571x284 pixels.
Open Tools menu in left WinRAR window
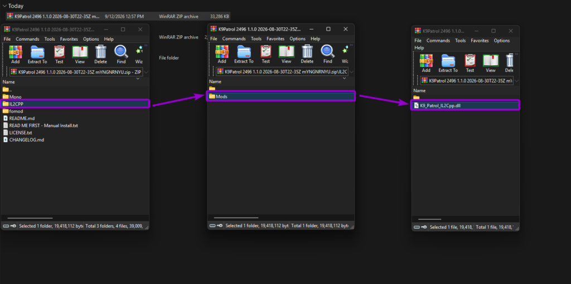click(50, 39)
